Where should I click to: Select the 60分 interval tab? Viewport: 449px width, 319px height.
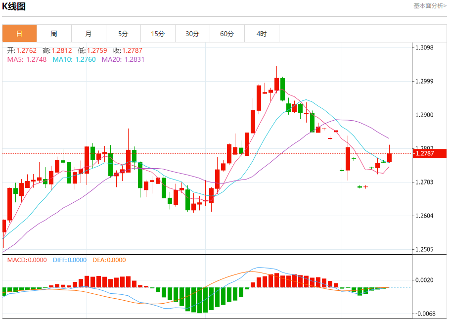(x=227, y=34)
